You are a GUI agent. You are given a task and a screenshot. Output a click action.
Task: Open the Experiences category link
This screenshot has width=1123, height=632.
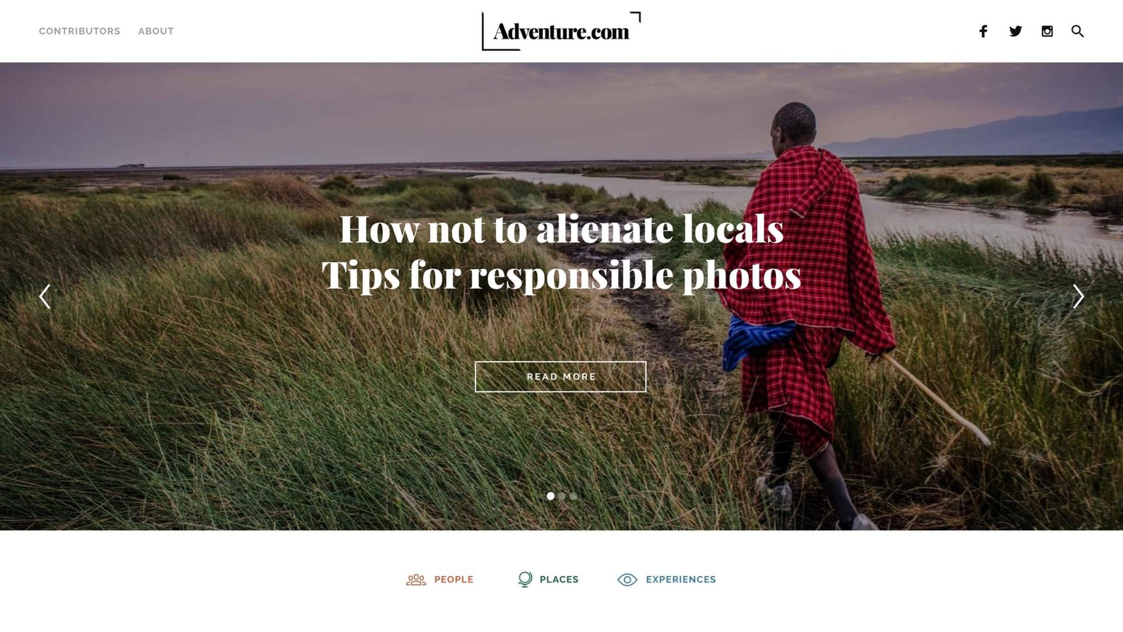tap(680, 580)
